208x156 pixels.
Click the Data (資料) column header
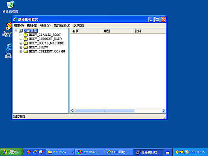coord(149,31)
